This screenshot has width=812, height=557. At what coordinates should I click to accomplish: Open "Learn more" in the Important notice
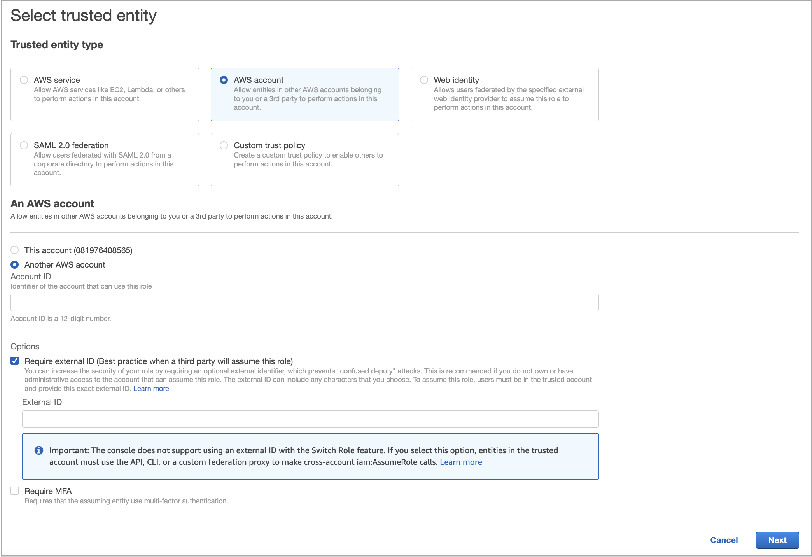coord(461,462)
